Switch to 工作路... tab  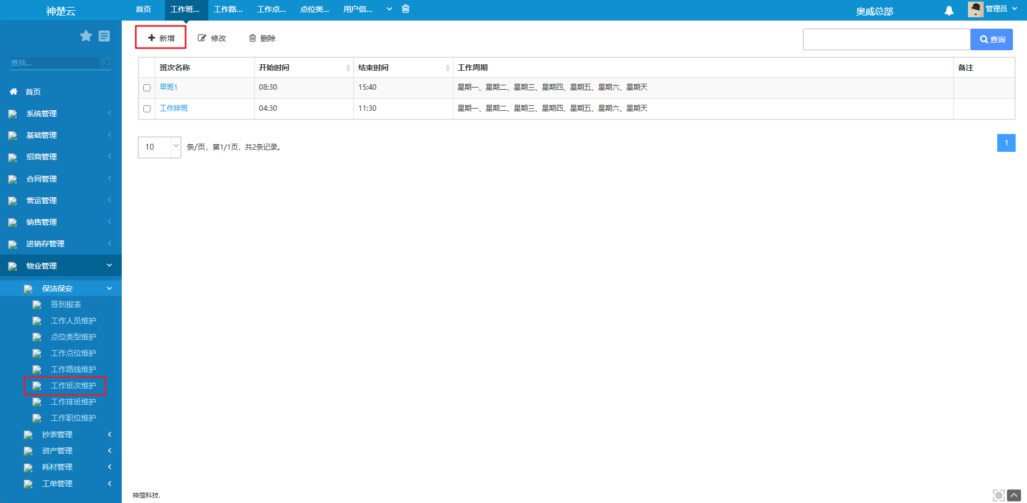tap(228, 9)
